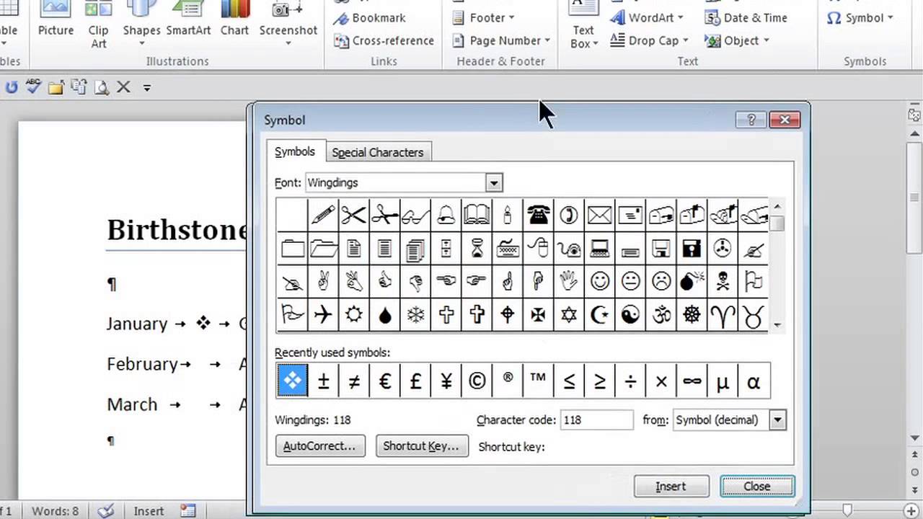Select the yin yang symbol
923x519 pixels.
click(x=630, y=315)
